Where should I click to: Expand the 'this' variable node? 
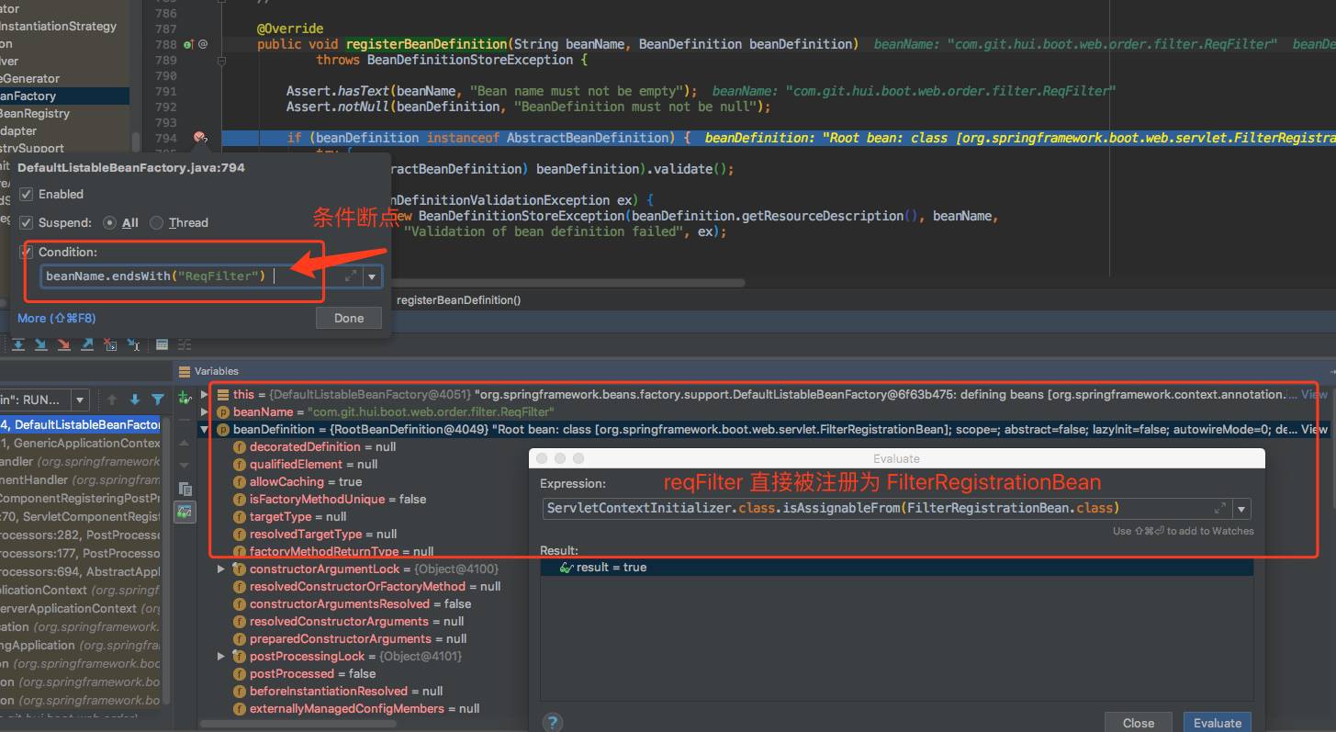coord(205,394)
